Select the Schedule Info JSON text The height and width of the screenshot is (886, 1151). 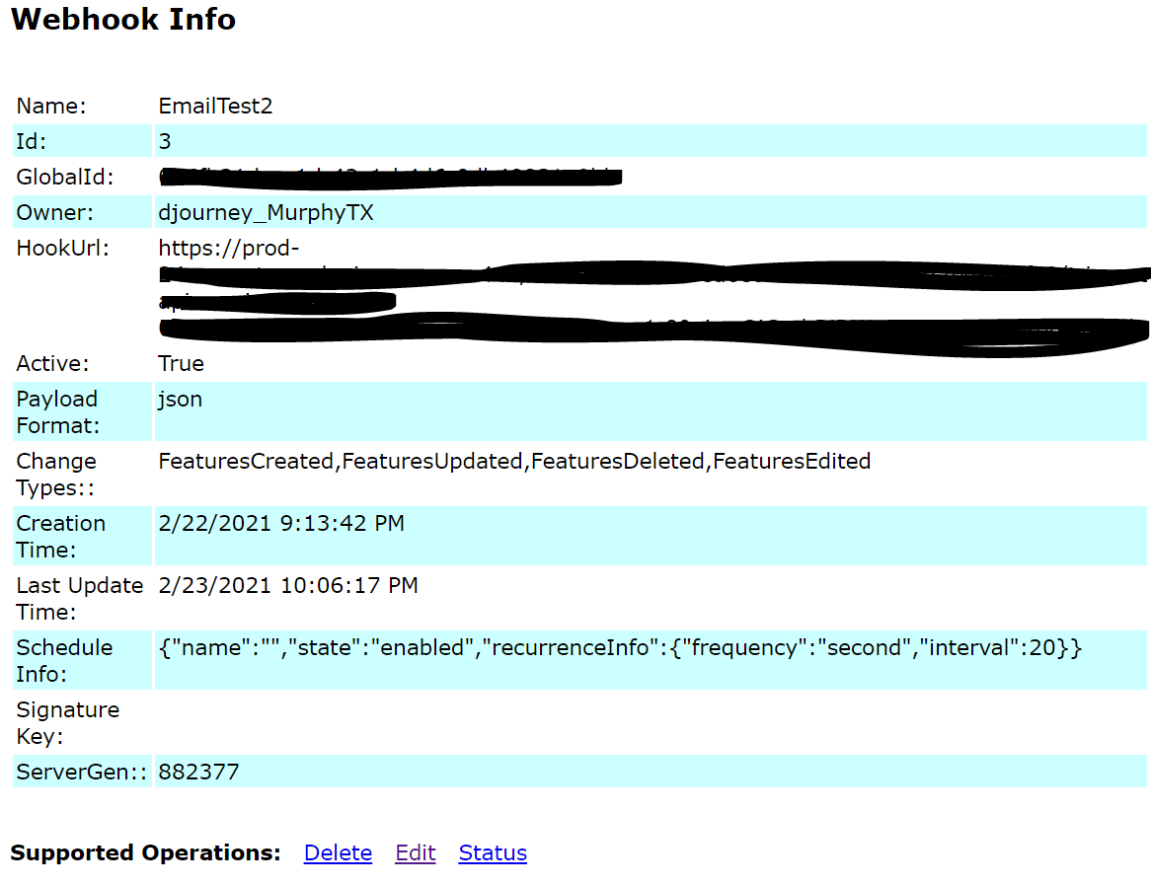point(620,648)
